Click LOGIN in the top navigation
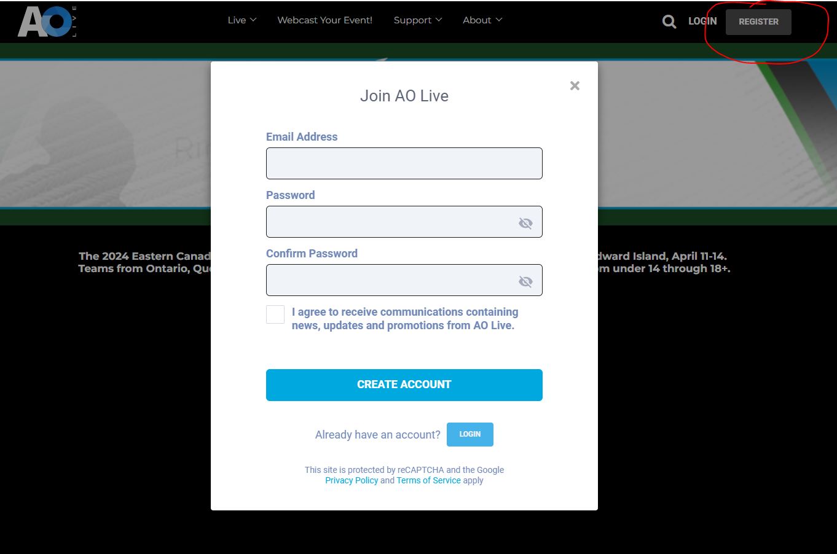The image size is (837, 554). click(702, 21)
